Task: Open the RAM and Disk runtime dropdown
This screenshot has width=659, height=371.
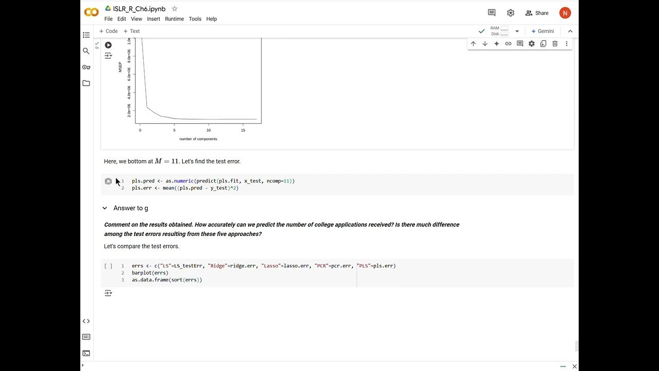Action: click(517, 31)
